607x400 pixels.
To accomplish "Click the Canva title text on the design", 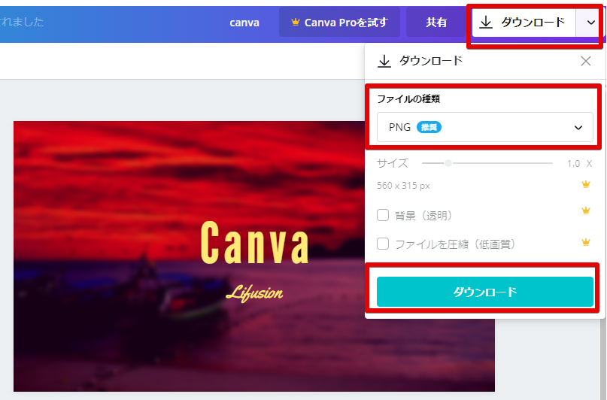I will coord(255,243).
